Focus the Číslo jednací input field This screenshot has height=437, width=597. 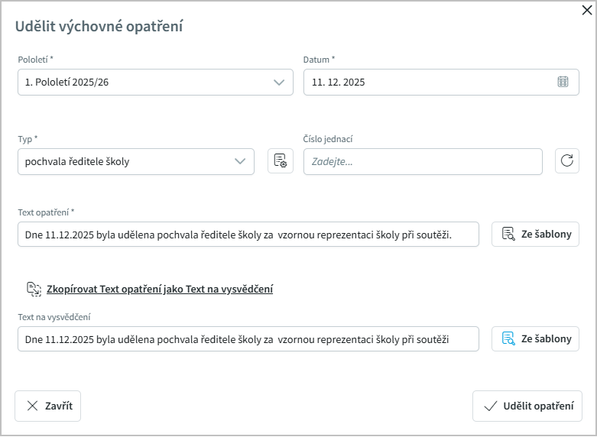(x=423, y=161)
